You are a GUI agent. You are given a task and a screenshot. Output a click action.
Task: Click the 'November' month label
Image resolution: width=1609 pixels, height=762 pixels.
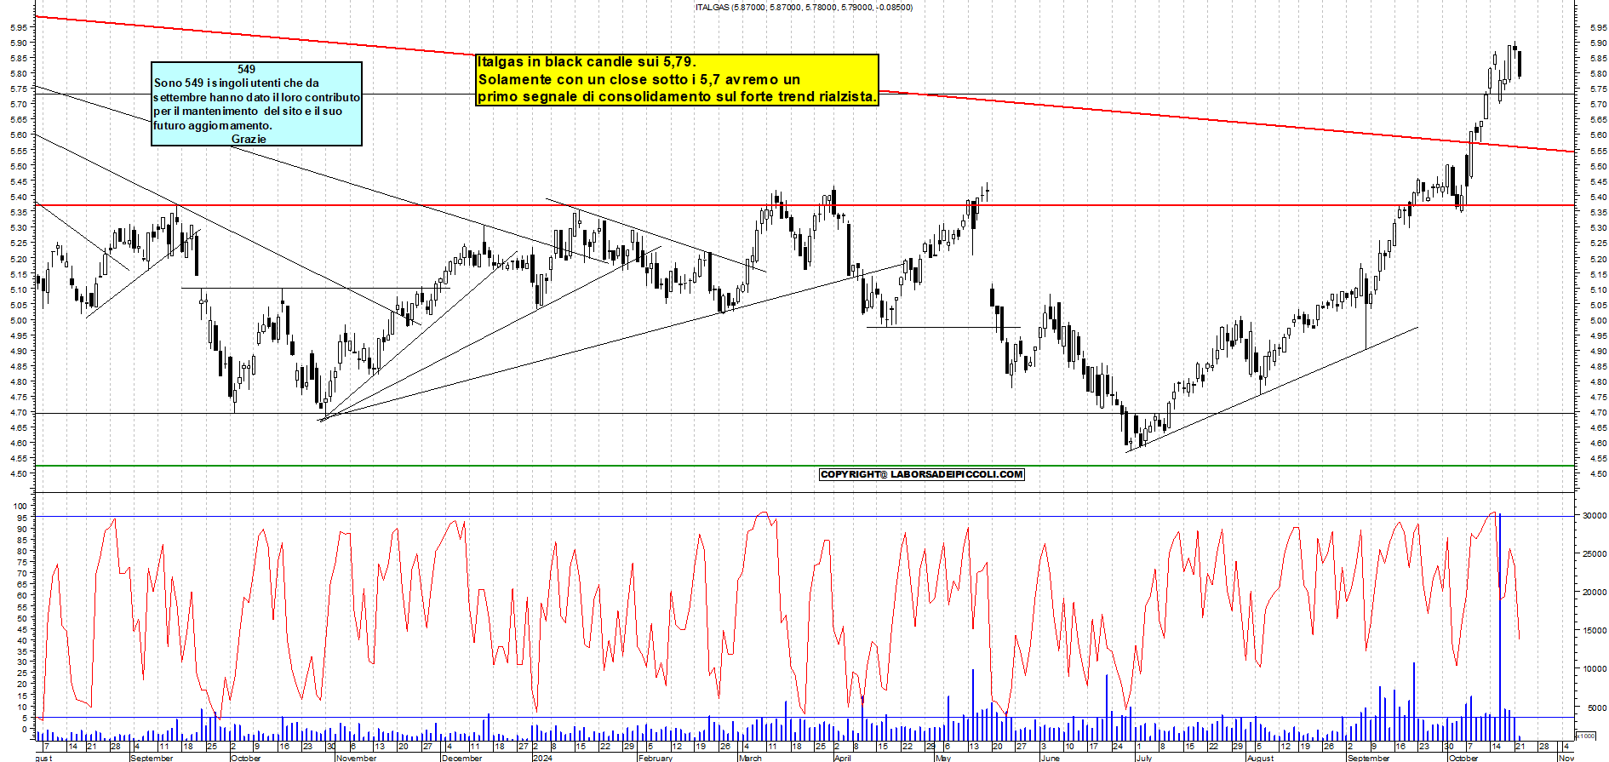(x=356, y=758)
